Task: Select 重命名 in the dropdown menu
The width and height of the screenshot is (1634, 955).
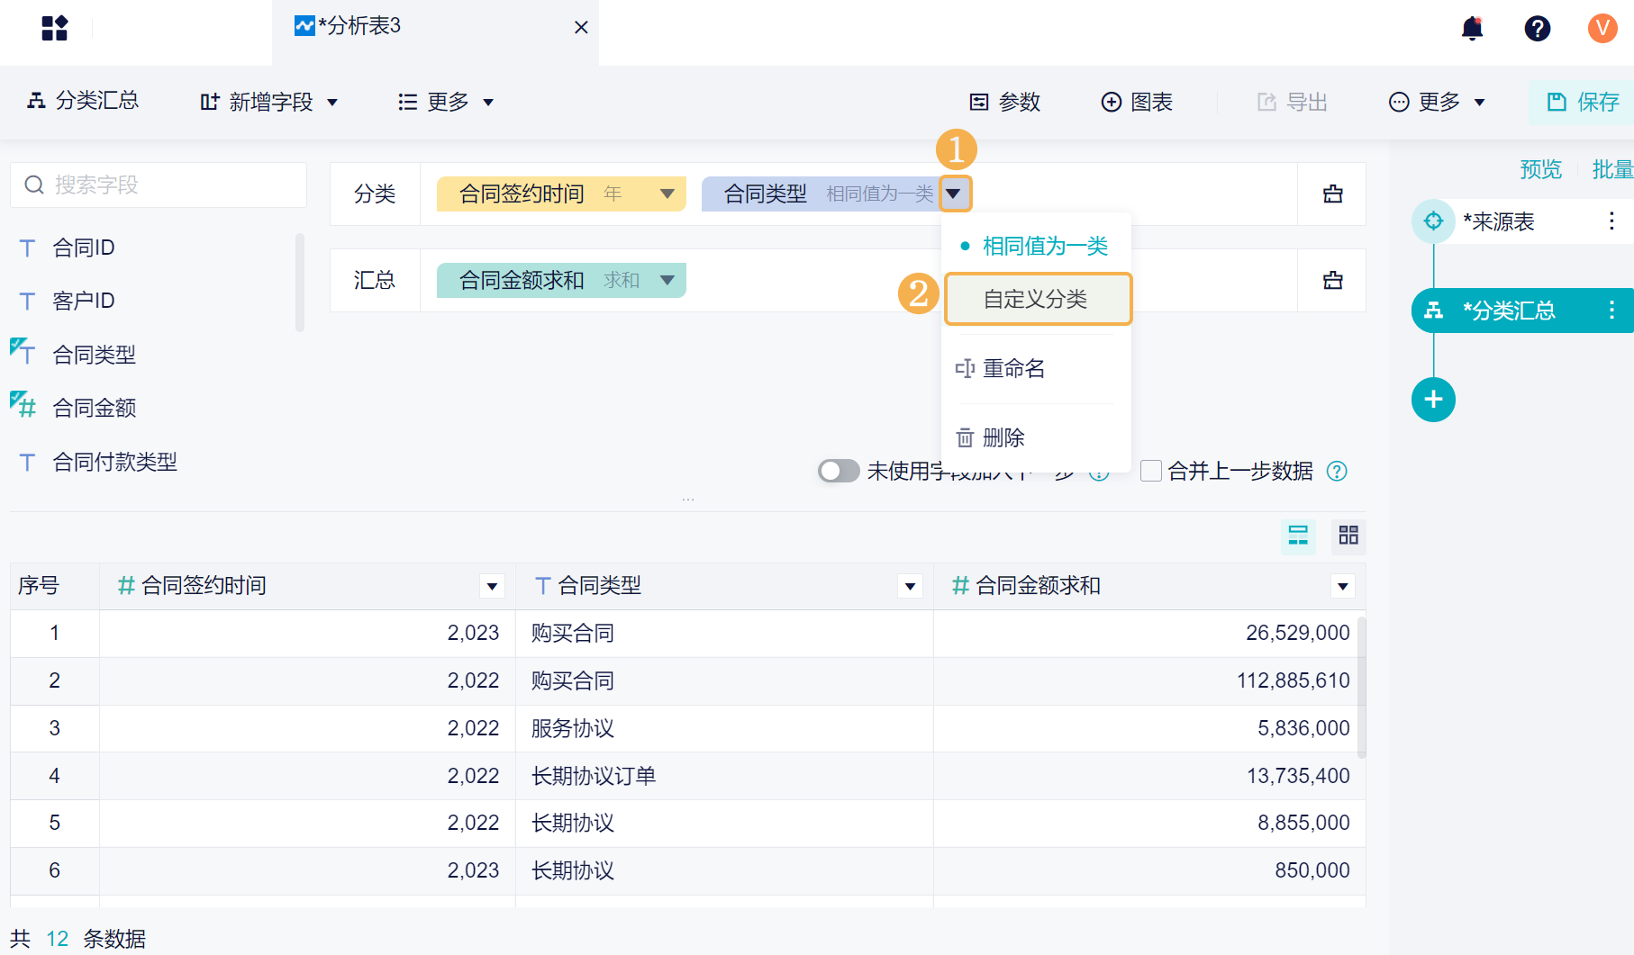Action: coord(1013,368)
